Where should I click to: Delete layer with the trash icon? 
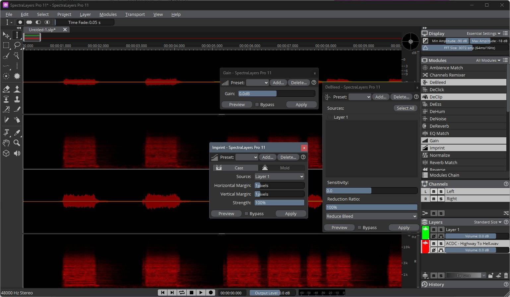click(x=506, y=275)
